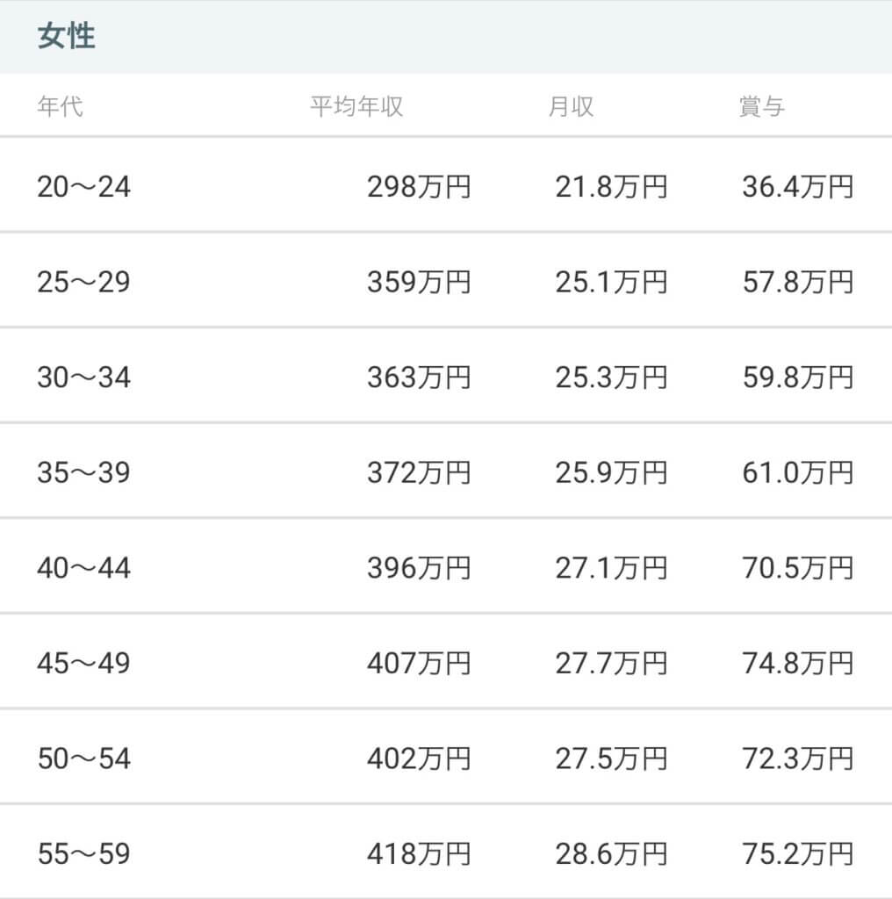Click the 75.2万円 bonus value

797,853
